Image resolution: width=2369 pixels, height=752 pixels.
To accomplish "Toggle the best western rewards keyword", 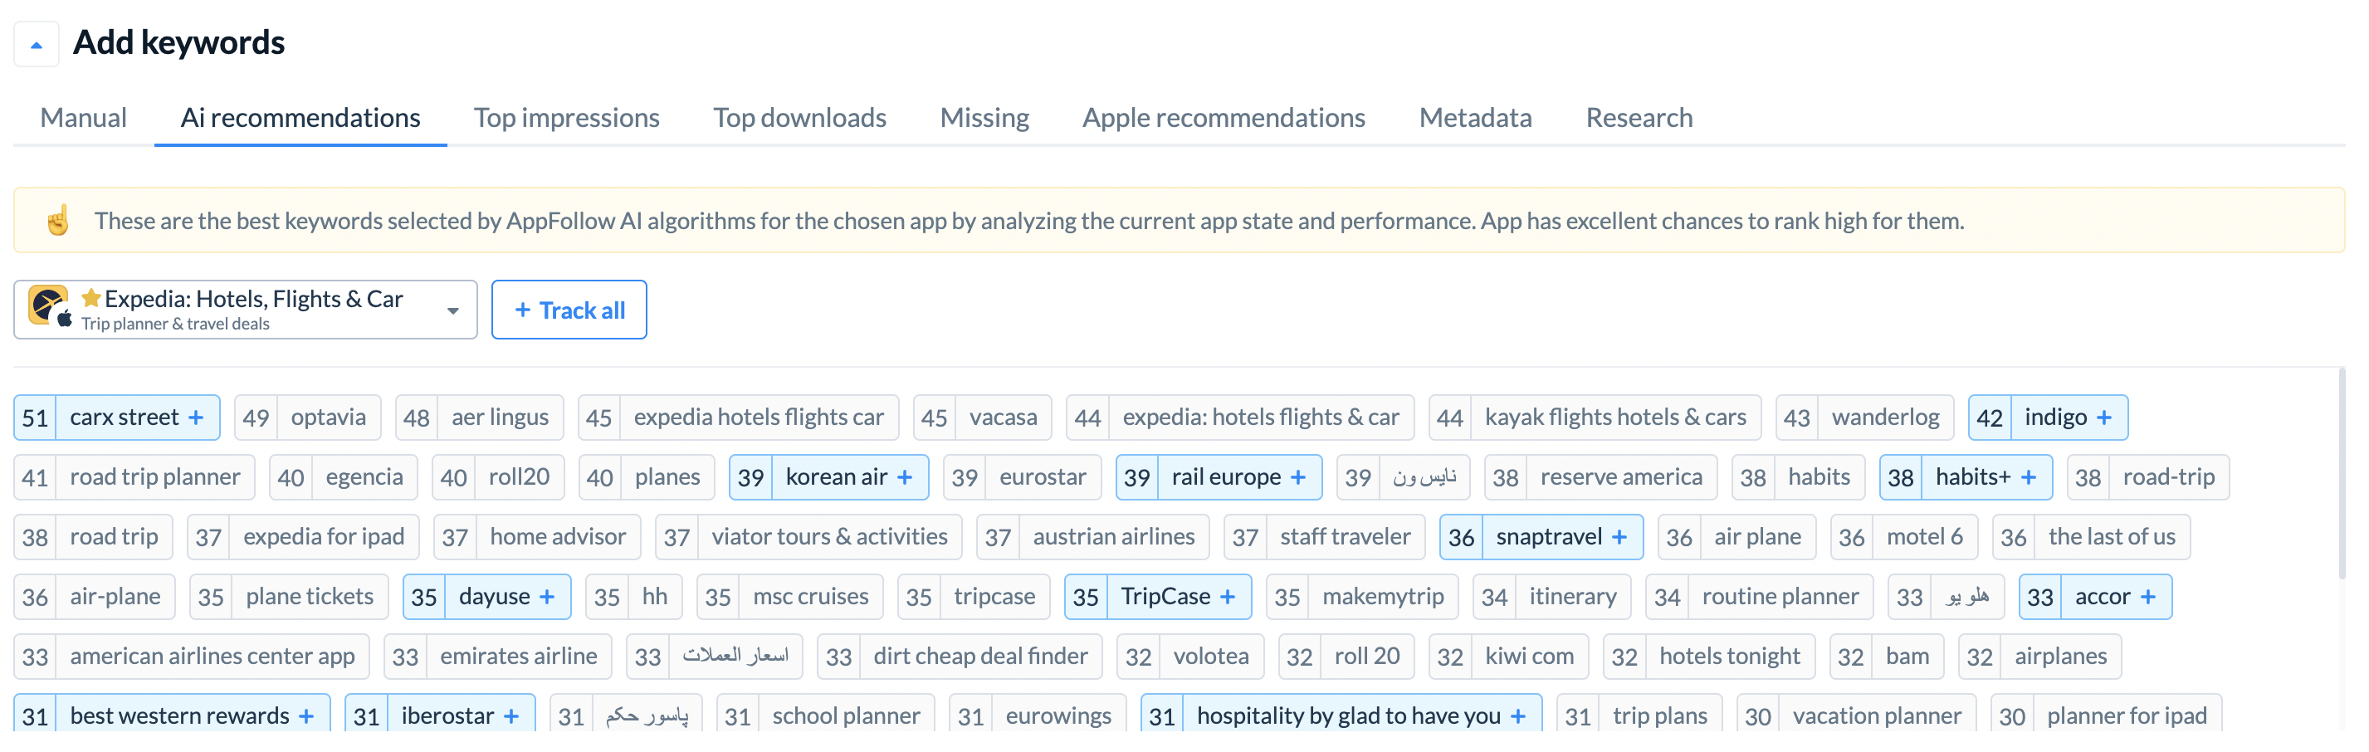I will point(172,715).
